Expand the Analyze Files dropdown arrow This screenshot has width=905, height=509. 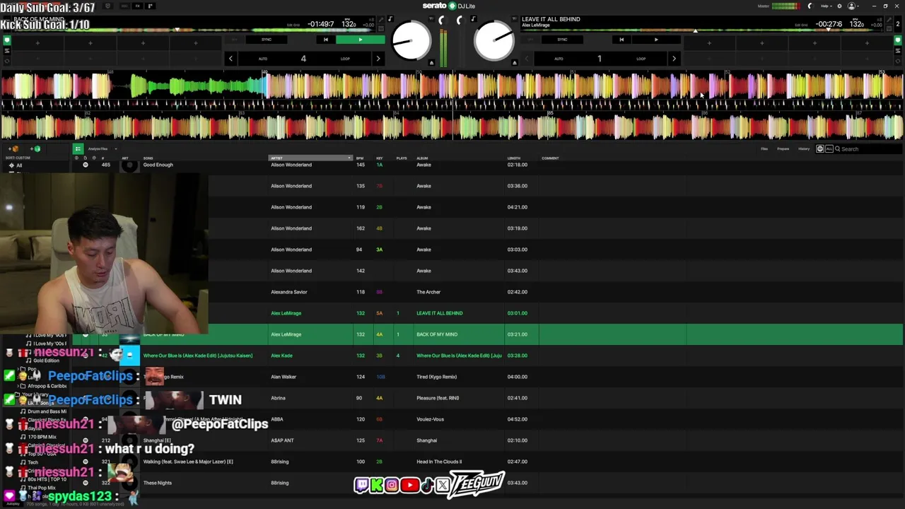(116, 148)
